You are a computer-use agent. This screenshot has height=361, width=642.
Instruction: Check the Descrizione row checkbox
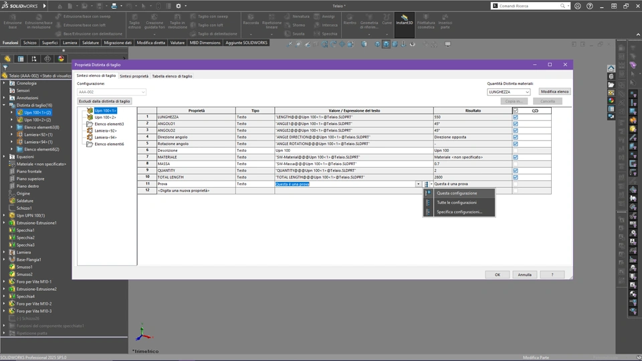(516, 150)
